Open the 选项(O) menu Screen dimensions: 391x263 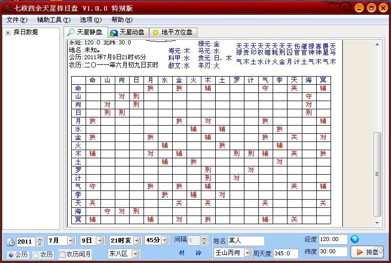(x=91, y=20)
